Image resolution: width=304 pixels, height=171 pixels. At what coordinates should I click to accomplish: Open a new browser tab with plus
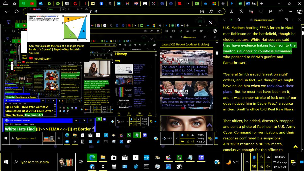(261, 4)
